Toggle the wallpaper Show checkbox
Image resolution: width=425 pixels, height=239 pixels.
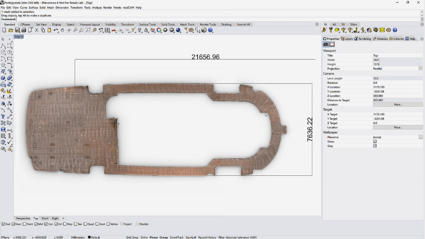coord(375,141)
